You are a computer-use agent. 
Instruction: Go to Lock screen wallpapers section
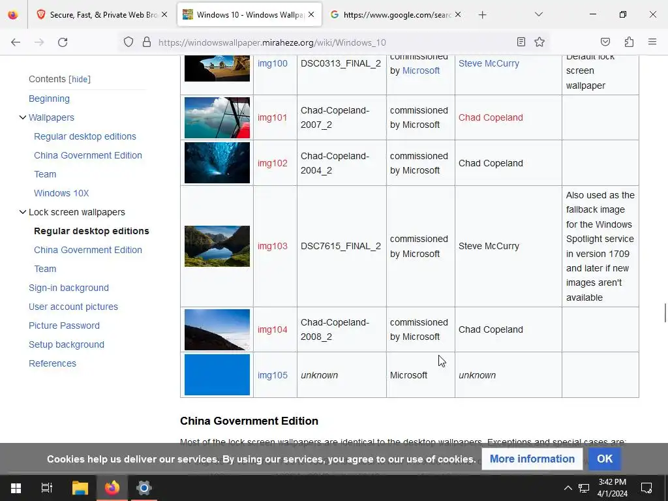(x=77, y=212)
